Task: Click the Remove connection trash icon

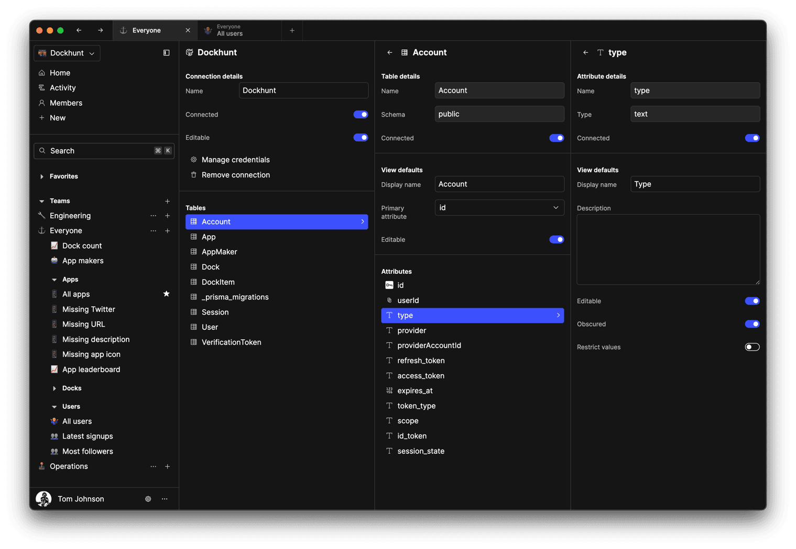Action: 193,175
